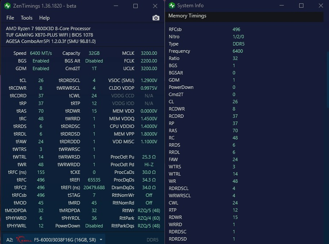Maximize the ZenTimings window

click(x=136, y=6)
